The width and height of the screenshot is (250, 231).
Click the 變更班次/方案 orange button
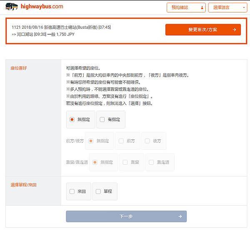[203, 30]
